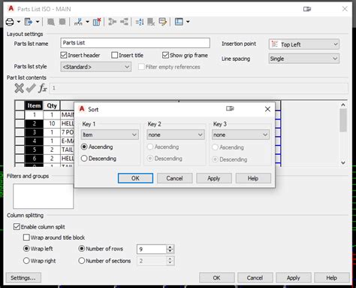Screen dimensions: 356x288
Task: Click OK in the Sort dialog
Action: point(135,178)
